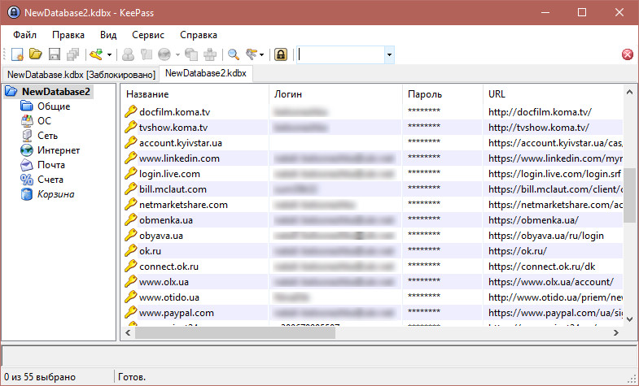The width and height of the screenshot is (639, 386).
Task: Click the vertical scrollbar down arrow
Action: tap(629, 319)
